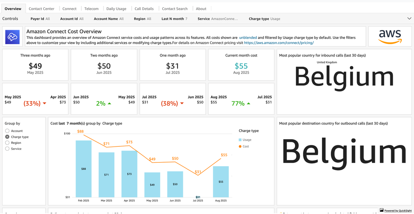414x214 pixels.
Task: Open the Call Details tab
Action: [144, 9]
